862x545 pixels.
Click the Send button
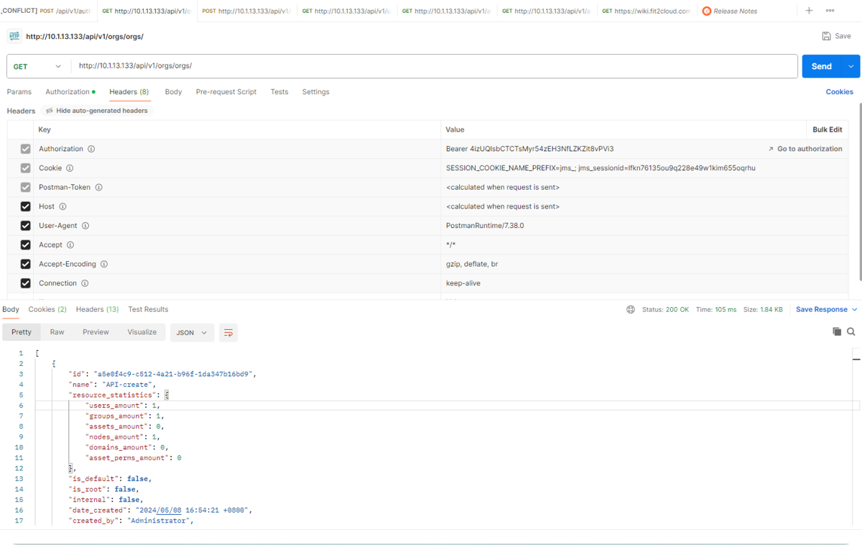click(822, 66)
